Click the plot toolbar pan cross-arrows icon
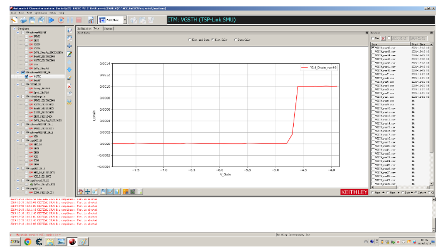 click(88, 191)
